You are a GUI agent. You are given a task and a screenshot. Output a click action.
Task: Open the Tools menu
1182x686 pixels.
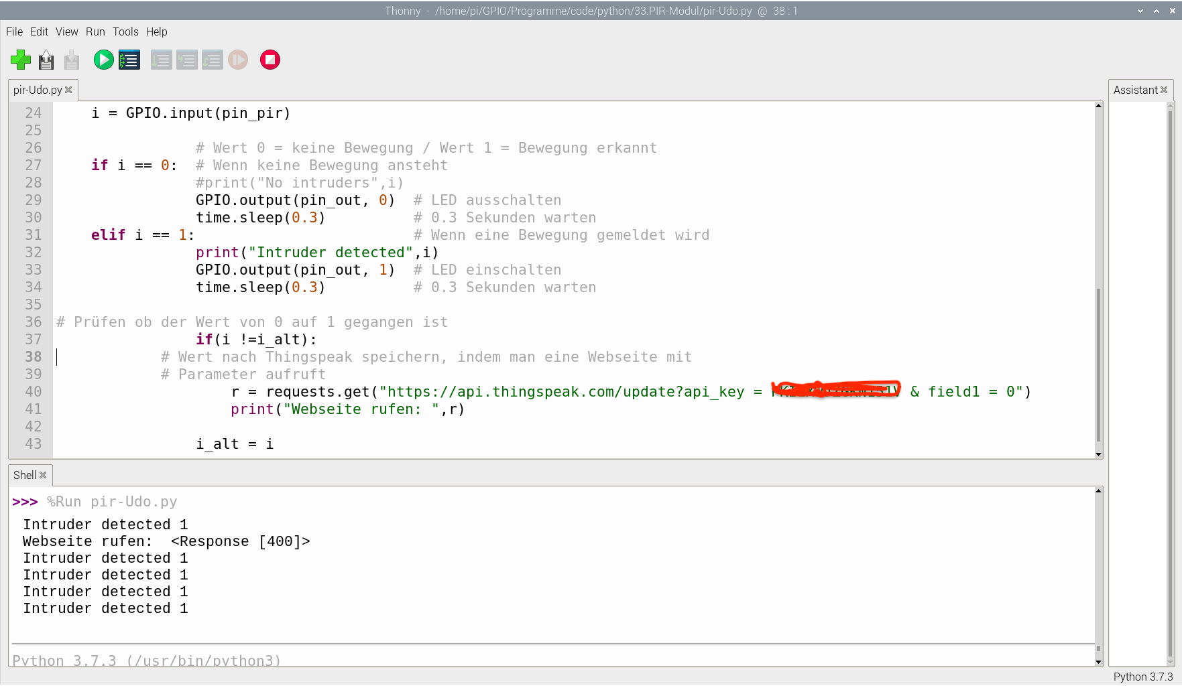[125, 31]
